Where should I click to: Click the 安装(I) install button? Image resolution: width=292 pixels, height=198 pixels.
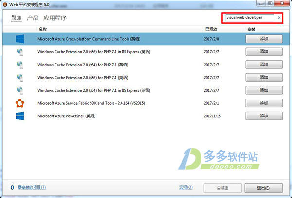tap(222, 188)
